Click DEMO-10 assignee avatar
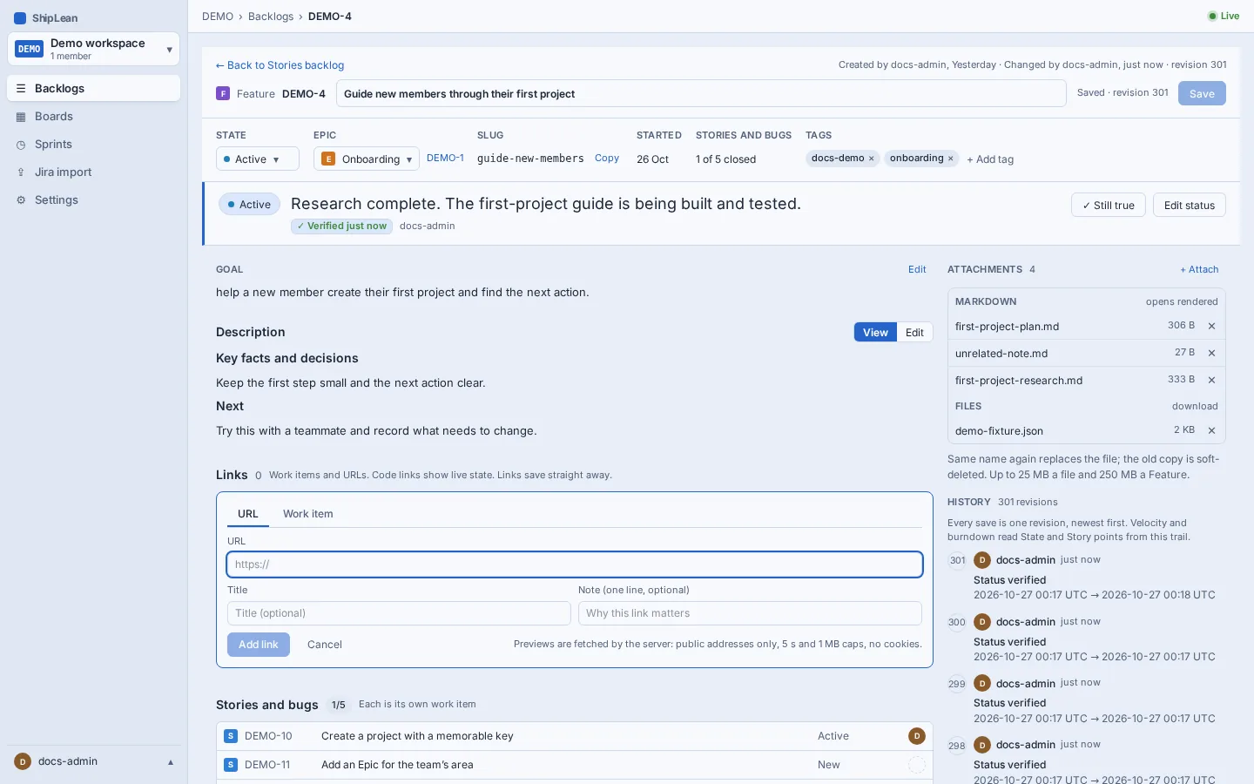 [x=916, y=736]
